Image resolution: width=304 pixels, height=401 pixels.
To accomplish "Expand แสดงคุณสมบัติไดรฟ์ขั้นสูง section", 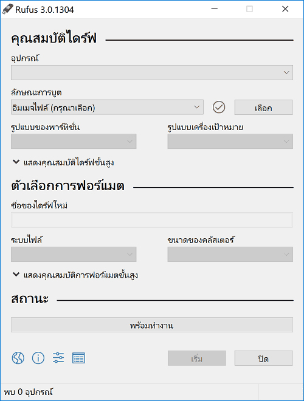I will [x=63, y=162].
